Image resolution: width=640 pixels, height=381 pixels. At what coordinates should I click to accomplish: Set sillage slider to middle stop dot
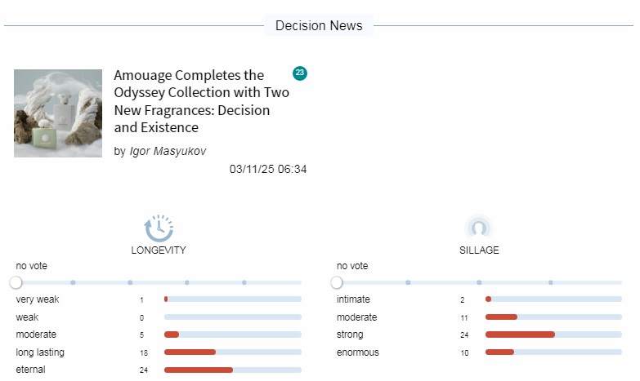[479, 282]
